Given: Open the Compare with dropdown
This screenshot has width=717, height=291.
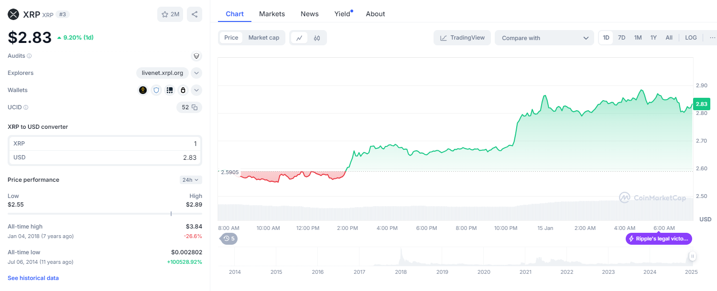Looking at the screenshot, I should [x=544, y=38].
